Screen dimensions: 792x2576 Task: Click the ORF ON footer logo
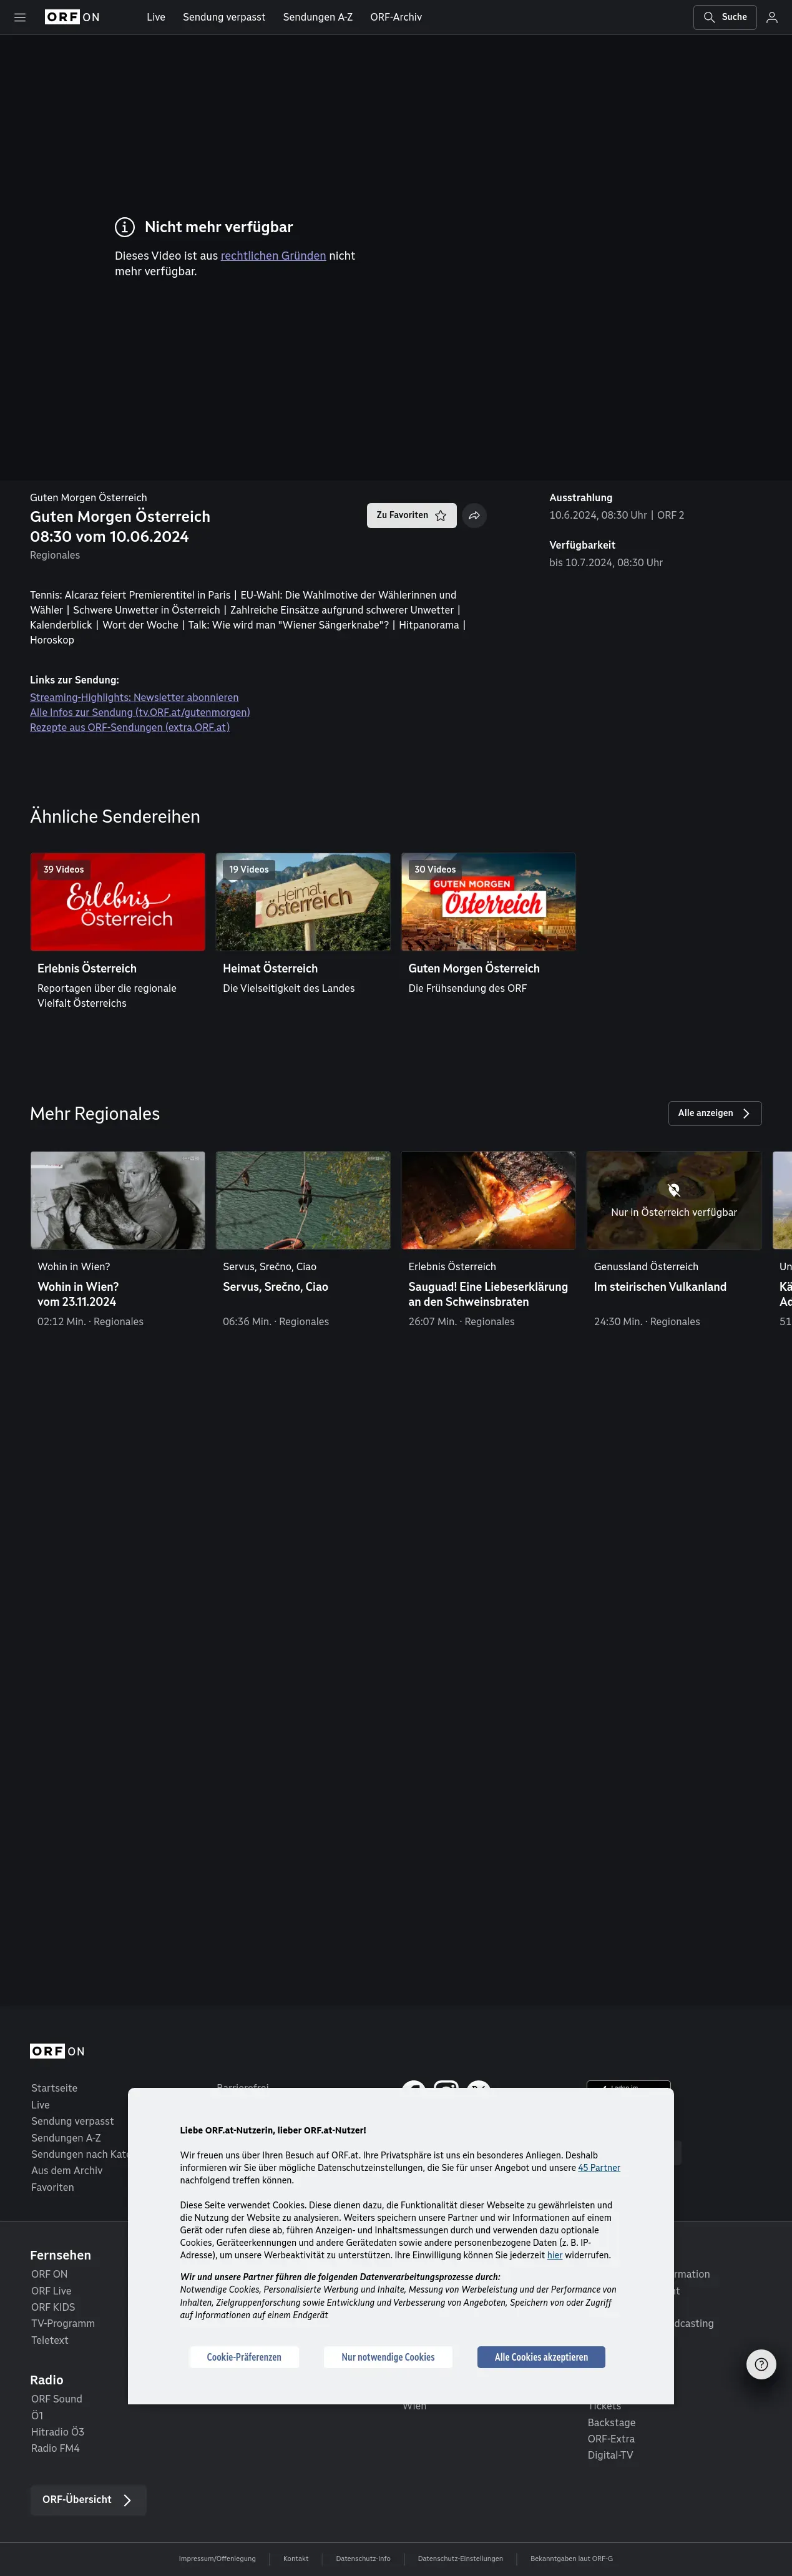(57, 2051)
